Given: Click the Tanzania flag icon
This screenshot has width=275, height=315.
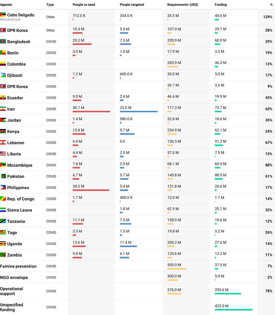Looking at the screenshot, I should coord(3,221).
